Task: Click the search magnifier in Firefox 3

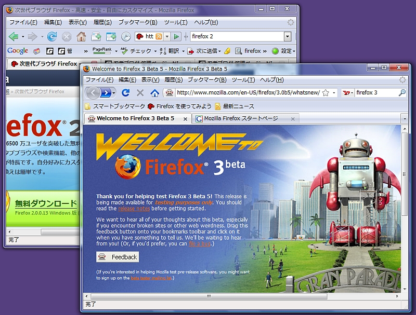Action: coord(402,93)
